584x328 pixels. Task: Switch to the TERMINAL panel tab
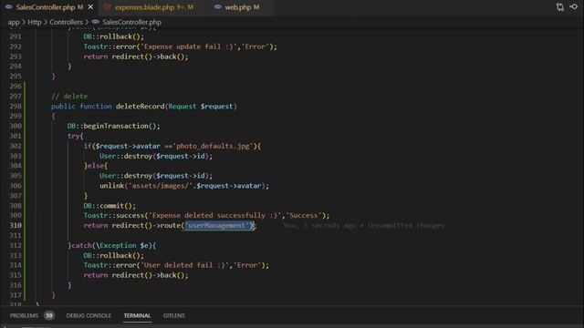[137, 316]
